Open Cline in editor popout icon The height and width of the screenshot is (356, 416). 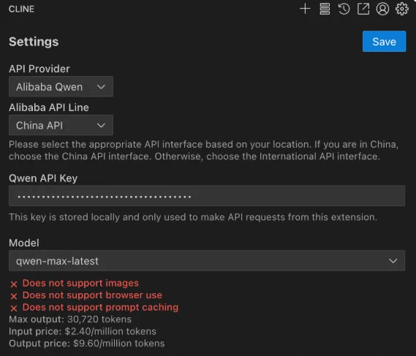click(x=363, y=9)
